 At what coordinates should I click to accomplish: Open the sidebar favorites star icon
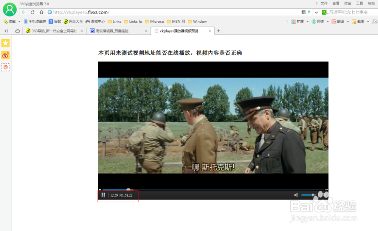click(6, 43)
